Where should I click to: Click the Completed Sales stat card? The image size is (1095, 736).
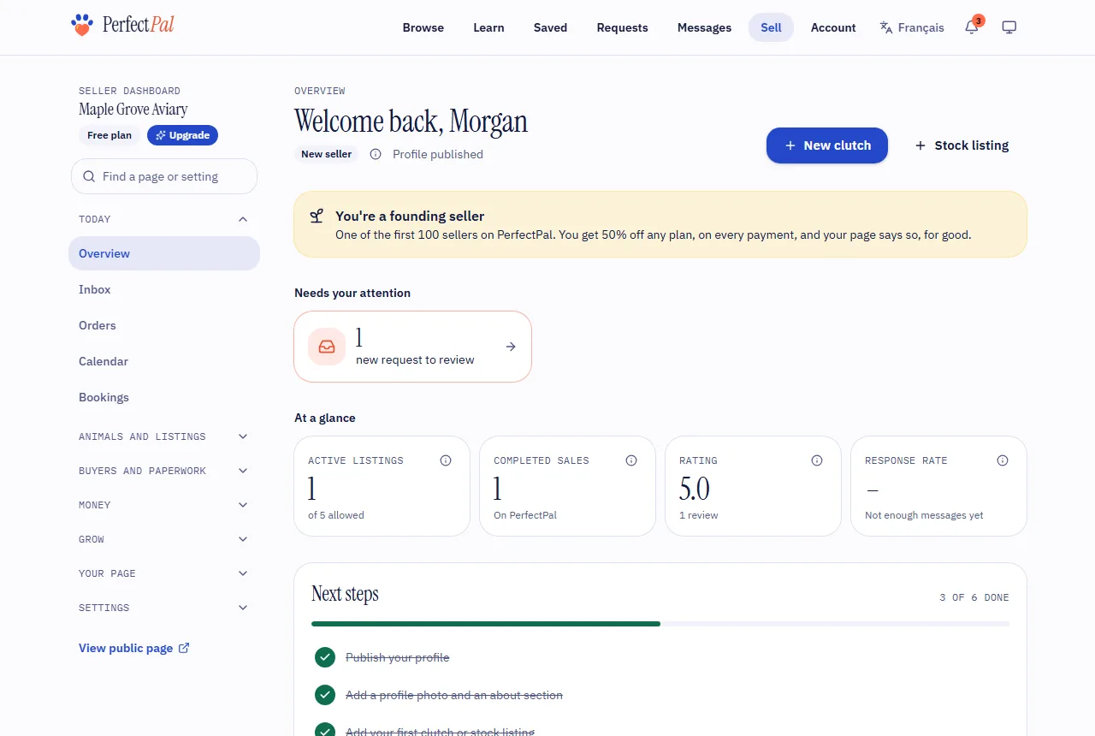tap(567, 486)
